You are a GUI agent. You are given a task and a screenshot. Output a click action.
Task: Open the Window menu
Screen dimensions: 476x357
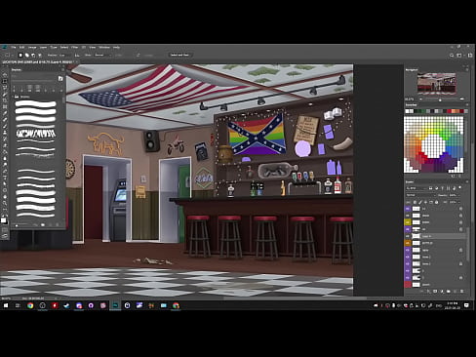click(x=104, y=48)
